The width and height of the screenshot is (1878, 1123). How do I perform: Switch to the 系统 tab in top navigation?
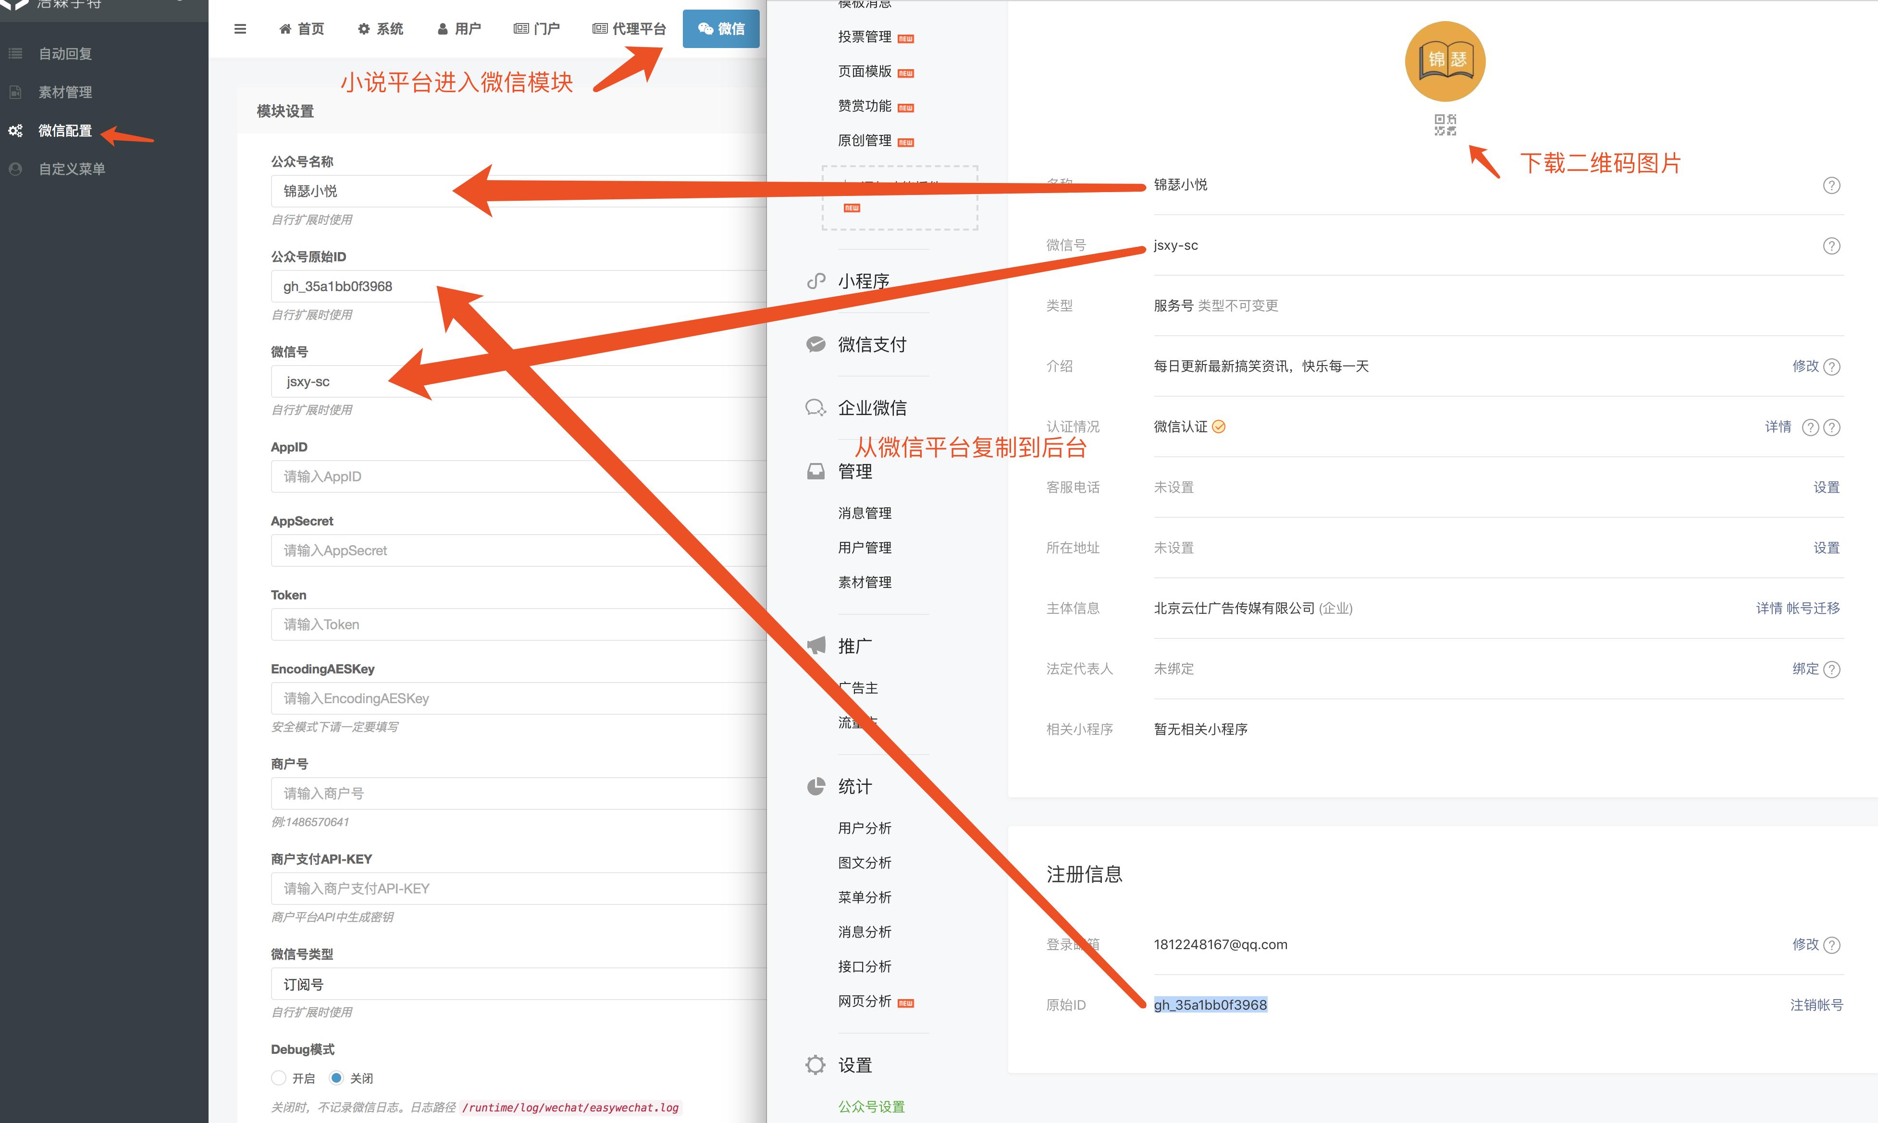(381, 29)
